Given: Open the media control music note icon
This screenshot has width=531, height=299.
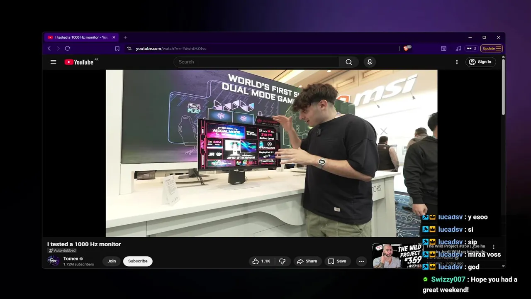Looking at the screenshot, I should coord(458,49).
